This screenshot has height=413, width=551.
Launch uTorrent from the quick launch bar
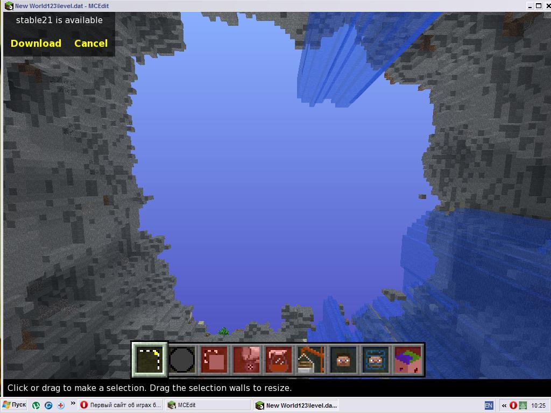[36, 405]
